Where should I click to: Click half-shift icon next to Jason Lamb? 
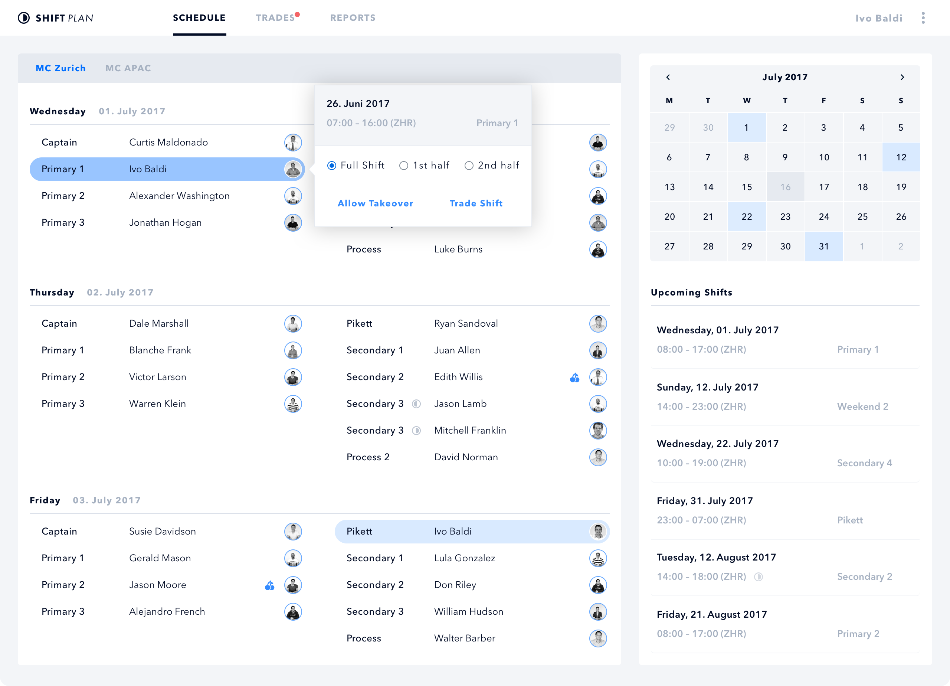[x=416, y=404]
